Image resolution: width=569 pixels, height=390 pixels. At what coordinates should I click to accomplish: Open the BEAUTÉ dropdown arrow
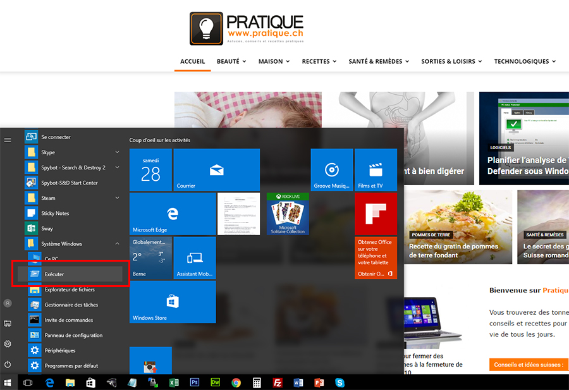244,61
